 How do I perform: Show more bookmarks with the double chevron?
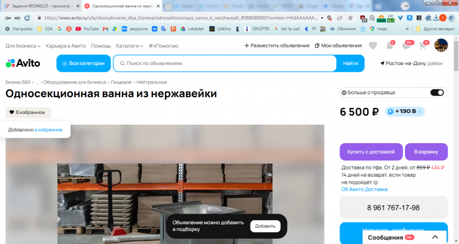(407, 29)
